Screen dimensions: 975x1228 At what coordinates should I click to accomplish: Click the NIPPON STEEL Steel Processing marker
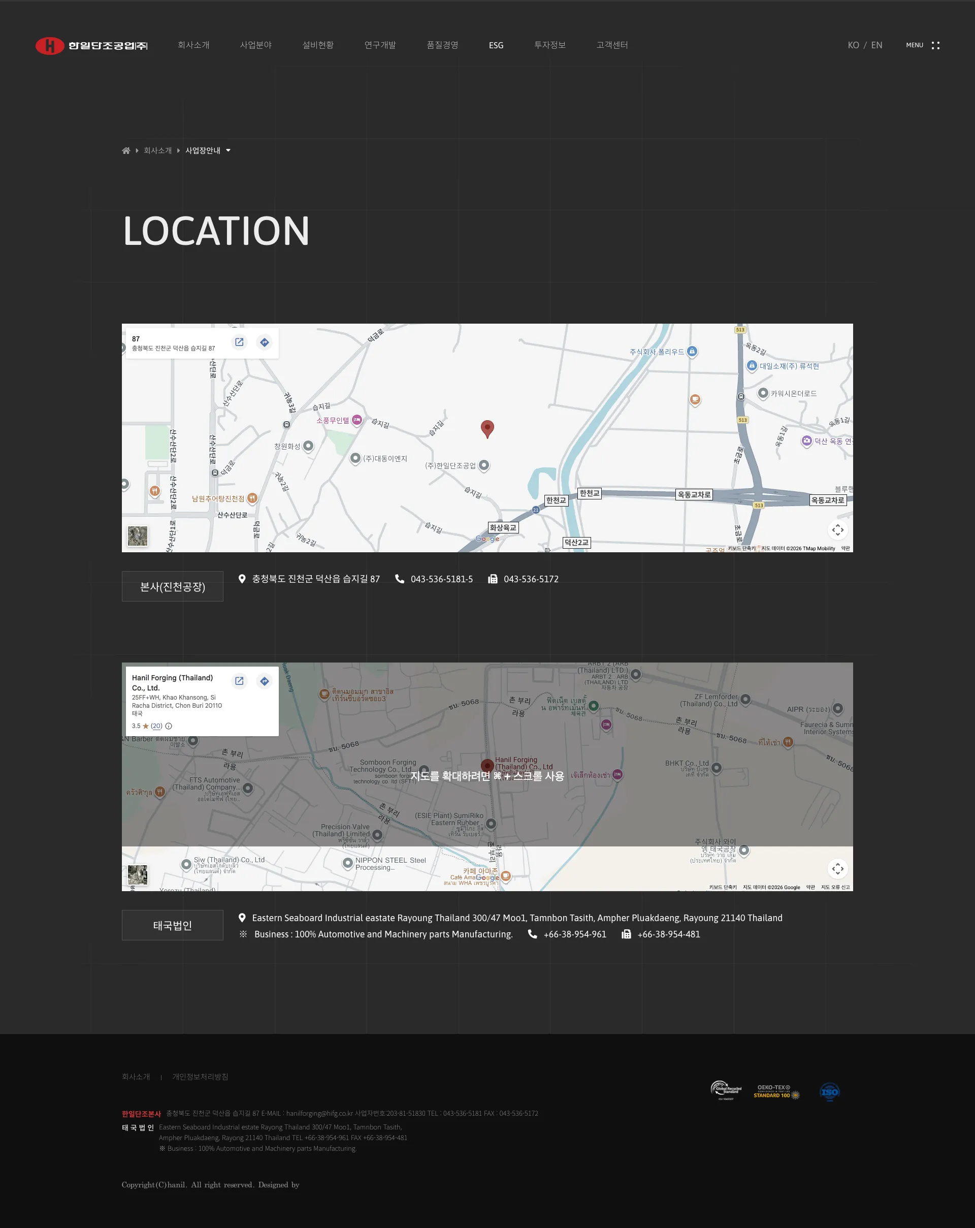[x=347, y=864]
